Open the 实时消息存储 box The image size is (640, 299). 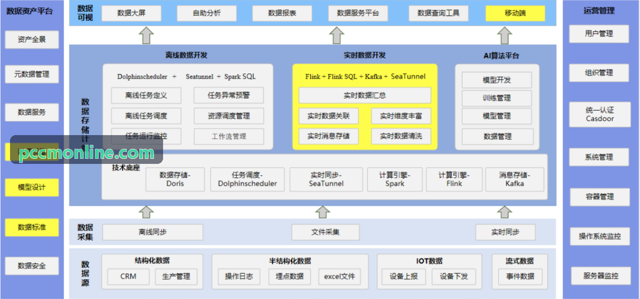[328, 136]
